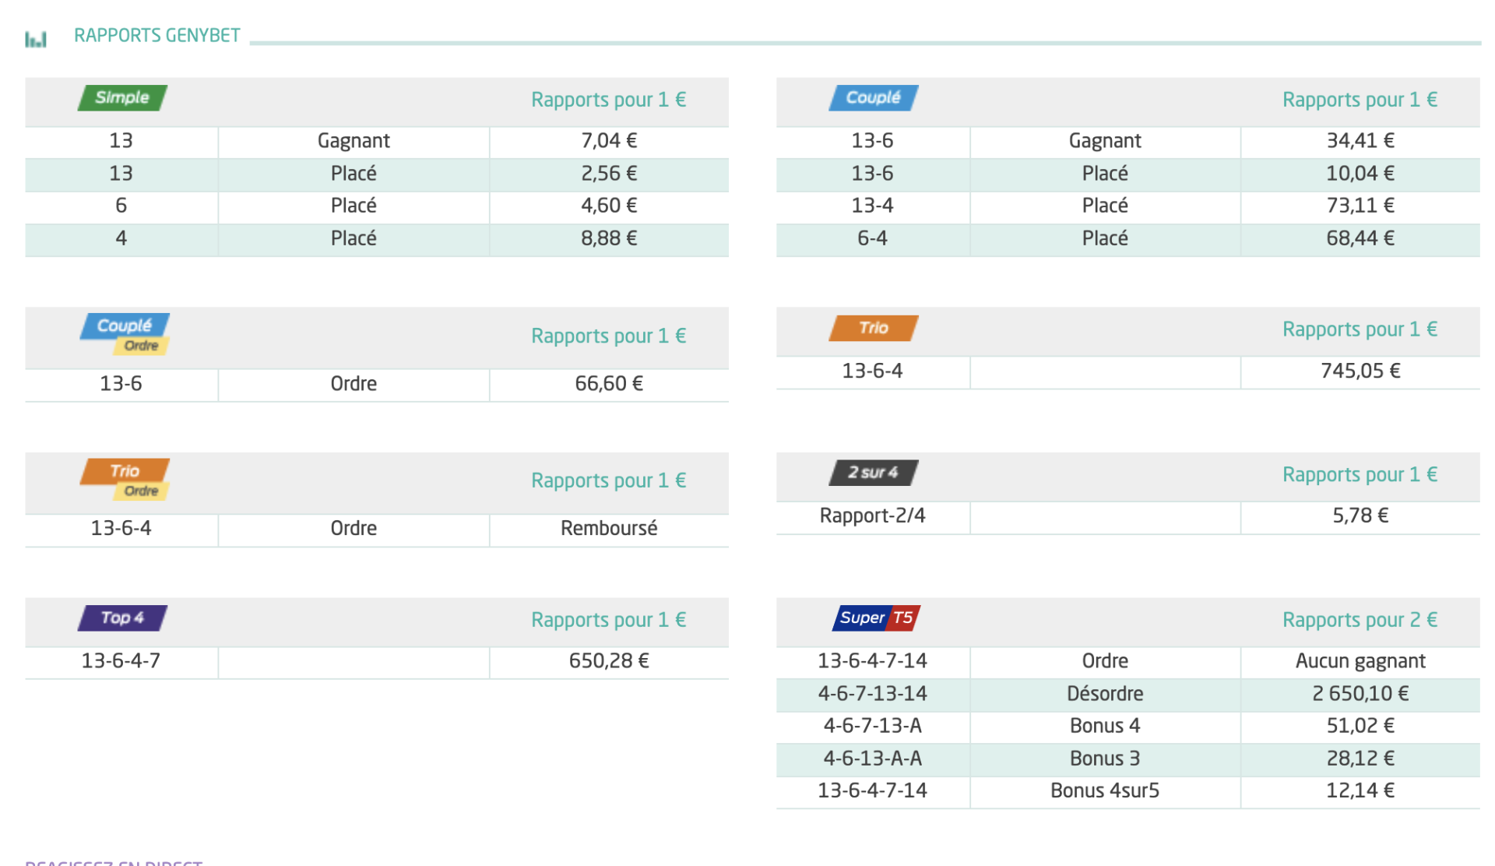Click the Trio payout 745,05 €
The width and height of the screenshot is (1495, 866).
pos(1360,371)
